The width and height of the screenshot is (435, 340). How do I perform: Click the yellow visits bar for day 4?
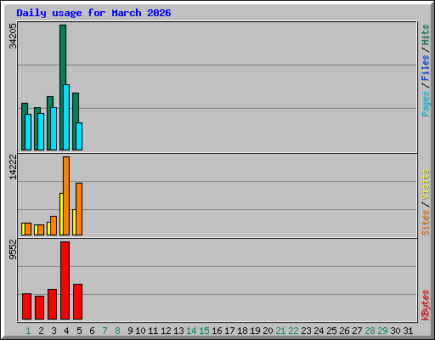[61, 214]
